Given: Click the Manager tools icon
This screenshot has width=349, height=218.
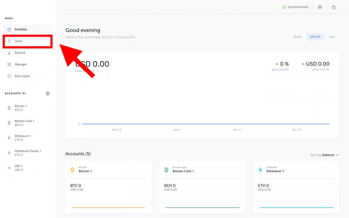Looking at the screenshot, I should [9, 64].
